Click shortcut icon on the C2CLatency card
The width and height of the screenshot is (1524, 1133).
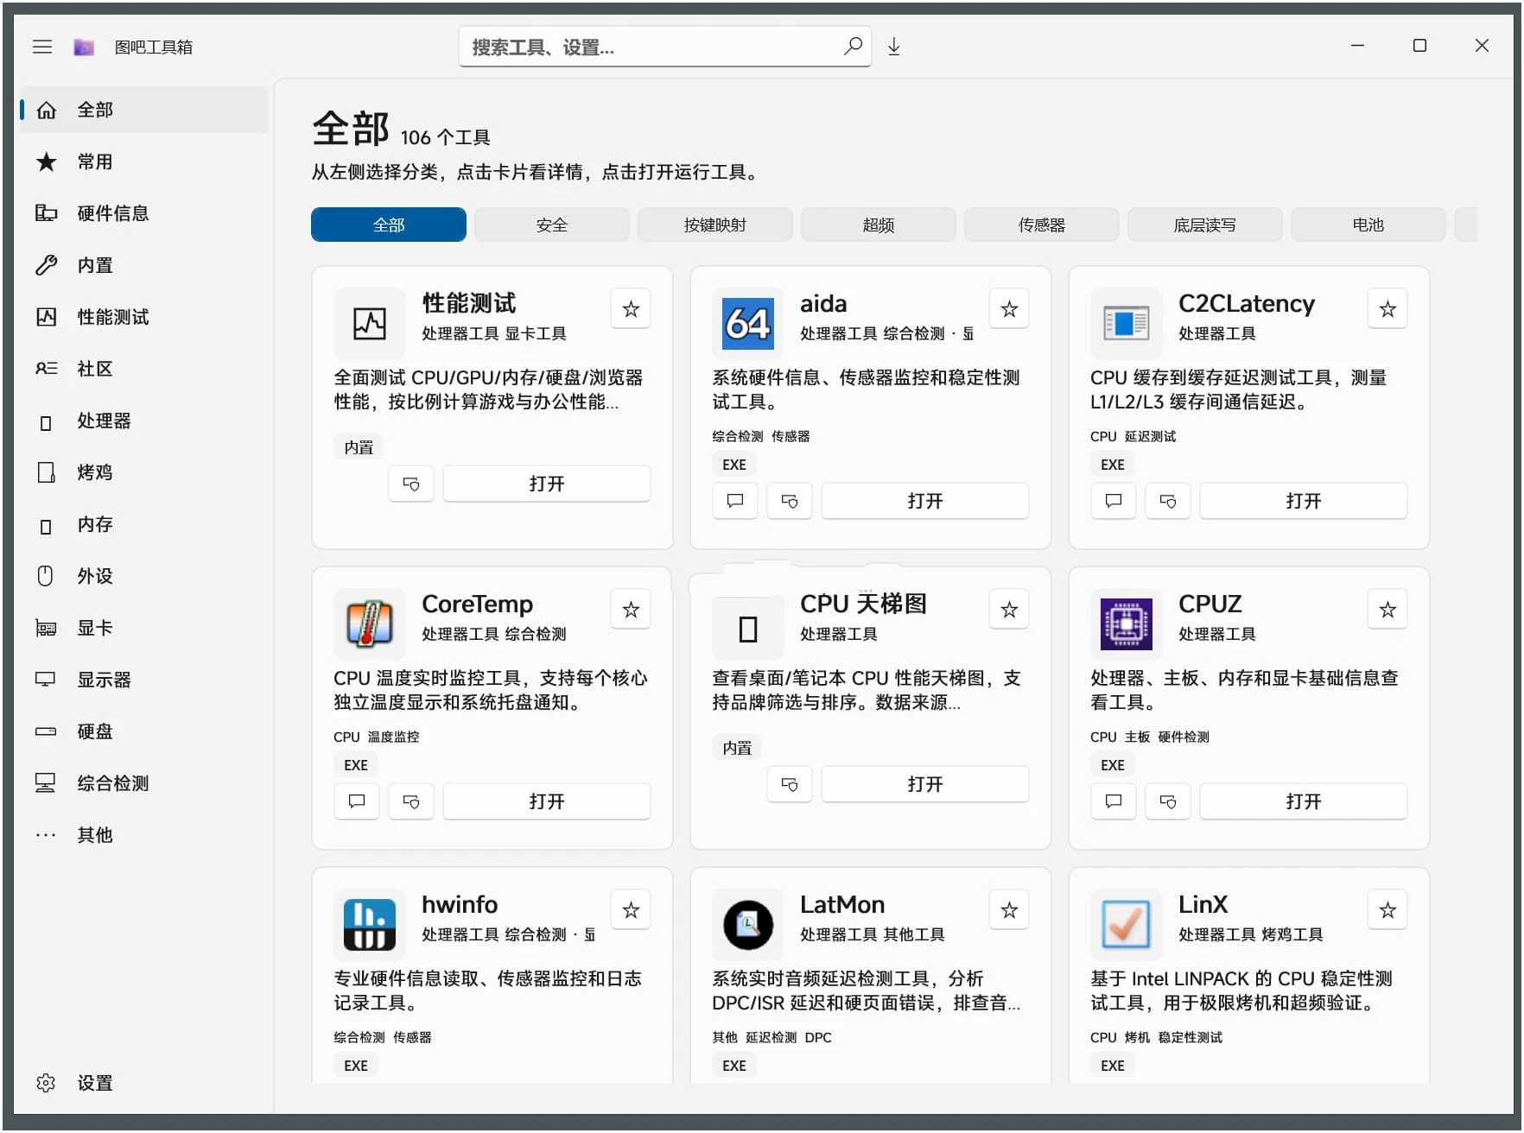tap(1168, 501)
